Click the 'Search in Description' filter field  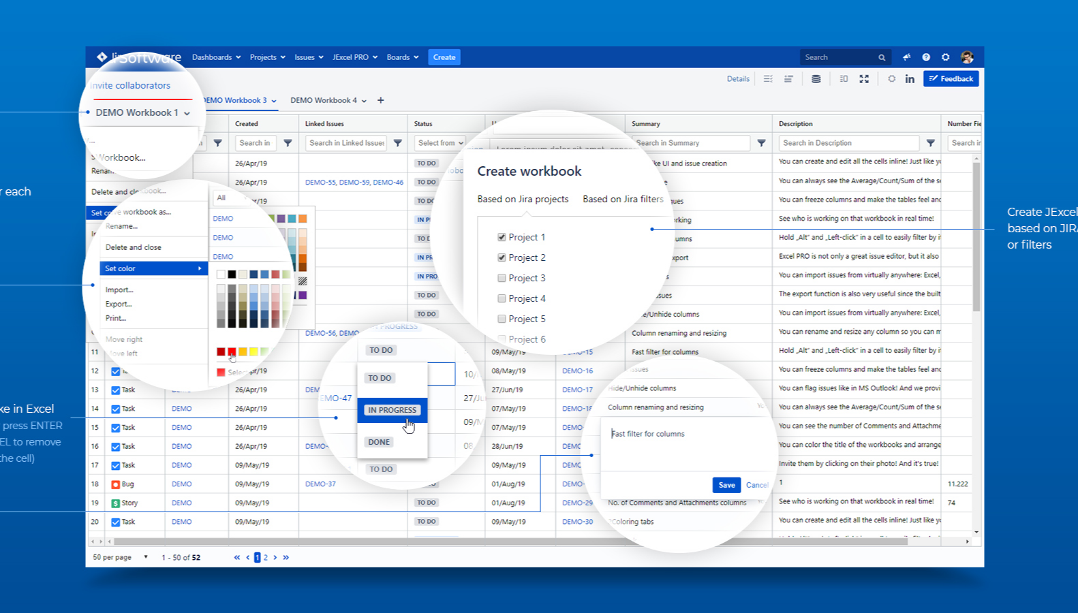point(849,143)
